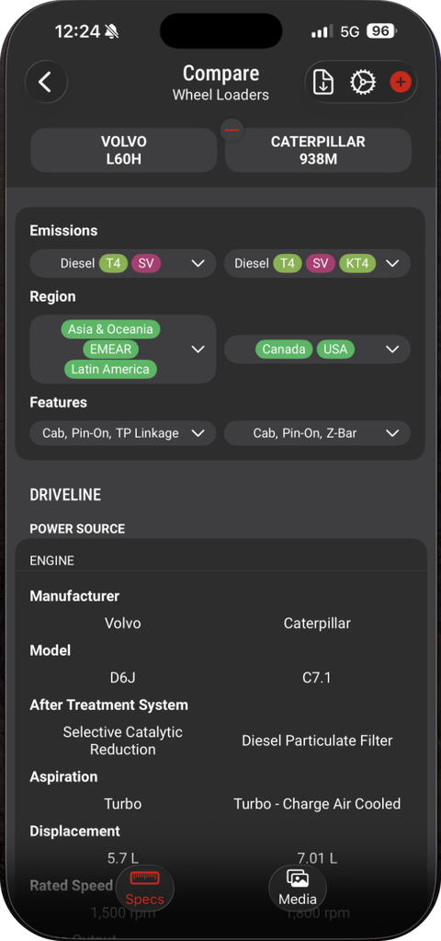Open comparison settings gear icon
The width and height of the screenshot is (441, 941).
point(363,82)
